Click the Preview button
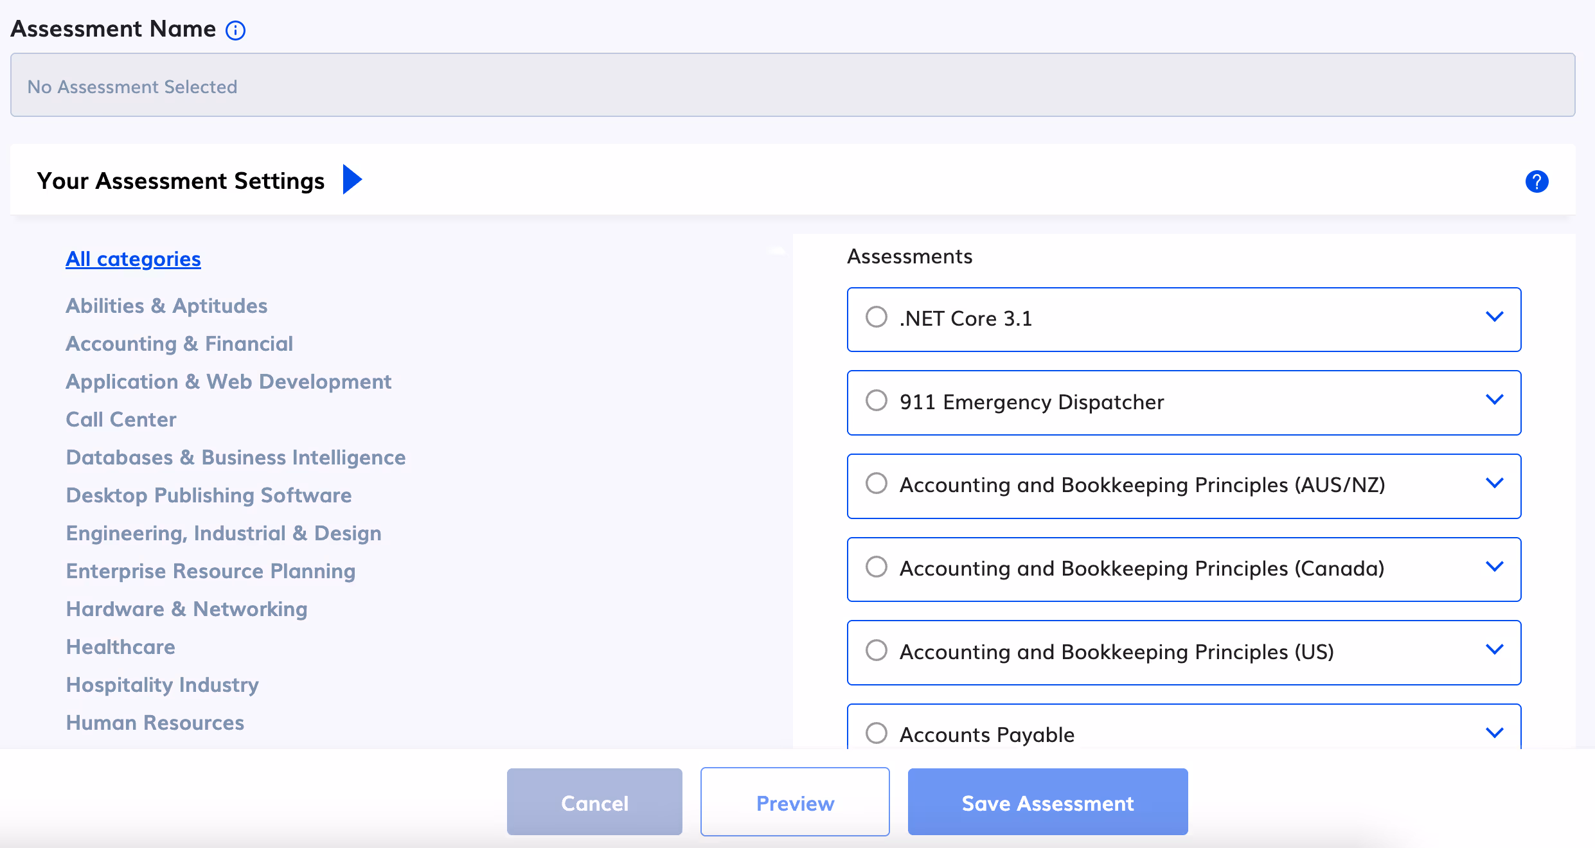 pos(795,802)
